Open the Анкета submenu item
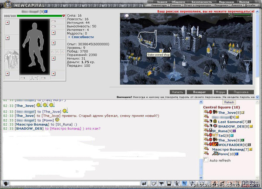Image resolution: width=262 pixels, height=189 pixels. tap(237, 5)
